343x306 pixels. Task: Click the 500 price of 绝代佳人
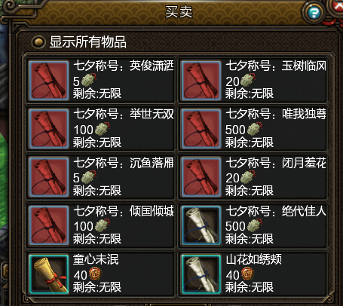pos(235,226)
